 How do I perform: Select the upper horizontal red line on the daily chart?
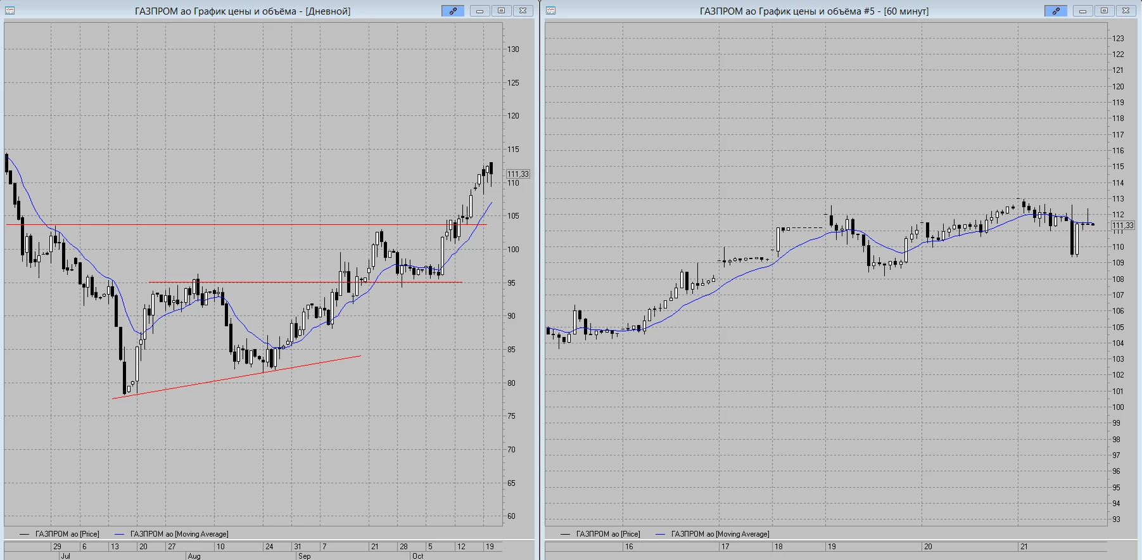point(247,225)
